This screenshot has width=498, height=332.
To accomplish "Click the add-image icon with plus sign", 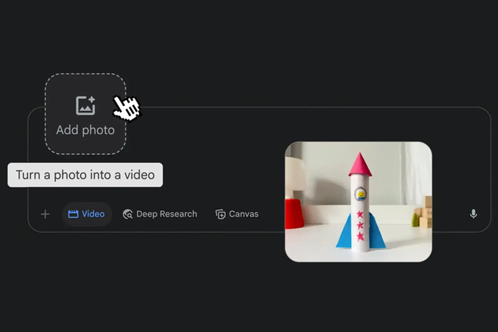I will [85, 106].
